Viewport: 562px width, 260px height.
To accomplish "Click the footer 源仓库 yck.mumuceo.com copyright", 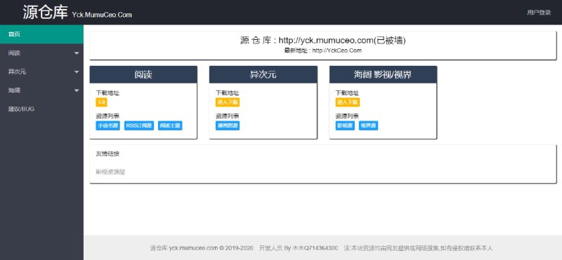I will tap(202, 248).
